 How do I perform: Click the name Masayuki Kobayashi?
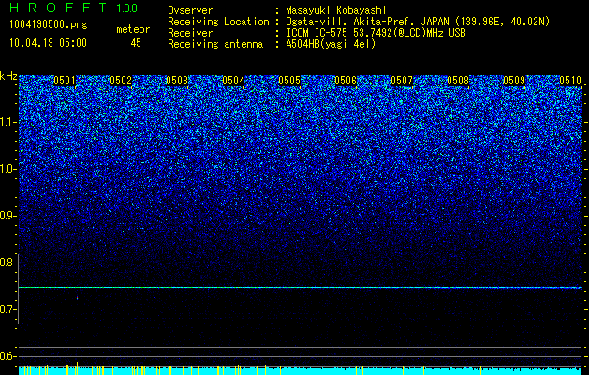click(x=336, y=11)
